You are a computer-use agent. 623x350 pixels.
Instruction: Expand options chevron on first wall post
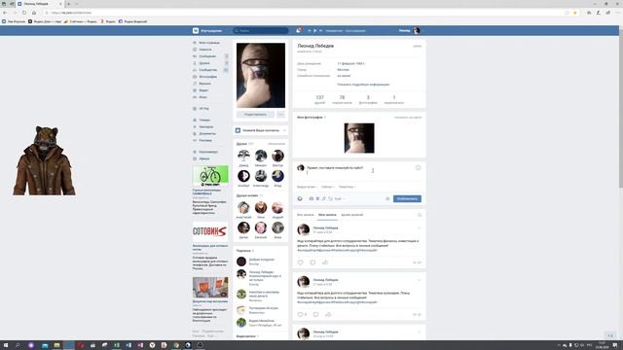pos(419,227)
